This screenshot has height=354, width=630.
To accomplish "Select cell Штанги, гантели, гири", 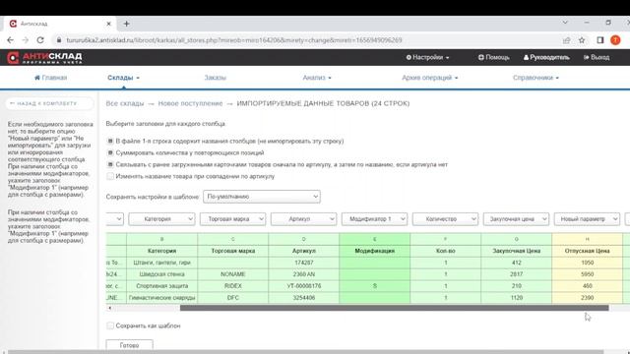I will [x=161, y=263].
